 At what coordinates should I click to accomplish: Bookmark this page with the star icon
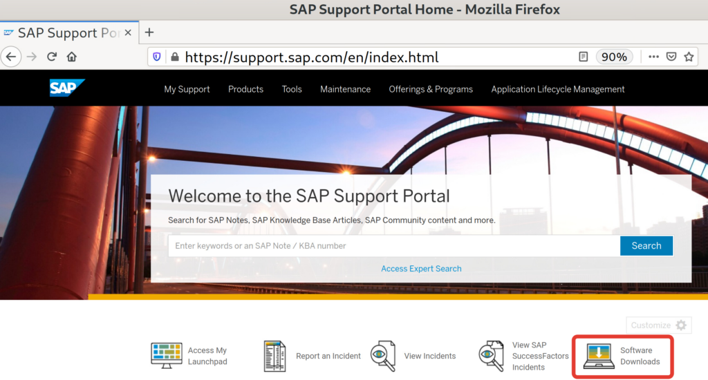[x=689, y=57]
